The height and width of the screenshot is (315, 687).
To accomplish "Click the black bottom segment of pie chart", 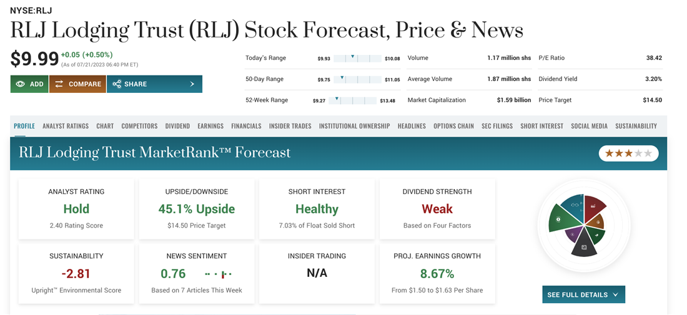I will pos(584,245).
